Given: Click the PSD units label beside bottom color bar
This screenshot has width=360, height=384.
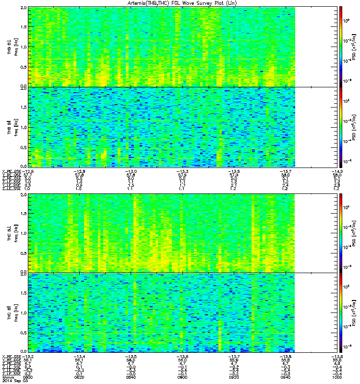Looking at the screenshot, I should [354, 313].
